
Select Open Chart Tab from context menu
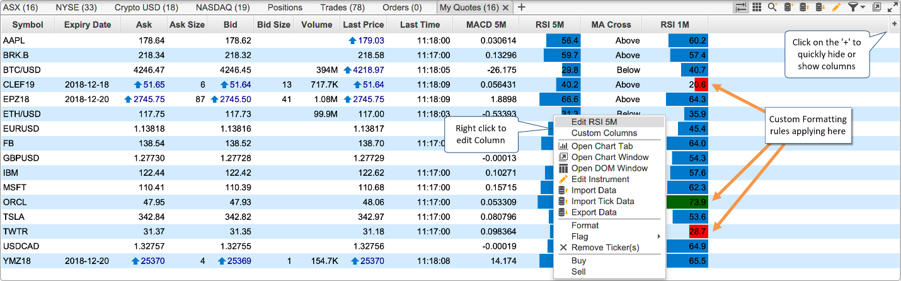tap(600, 146)
